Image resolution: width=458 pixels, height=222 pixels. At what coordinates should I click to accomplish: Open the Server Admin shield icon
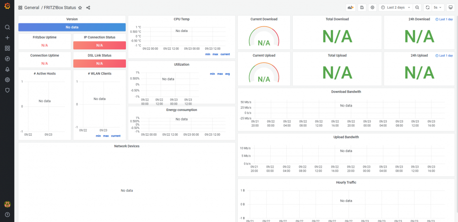pyautogui.click(x=7, y=90)
